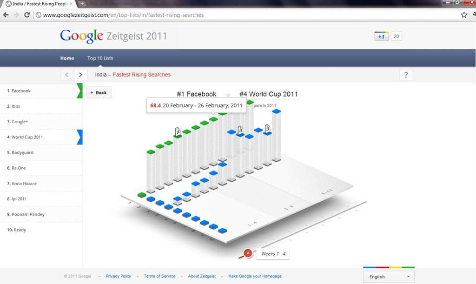Select Ready in the ranking list
Viewport: 476px width, 284px height.
pos(41,230)
